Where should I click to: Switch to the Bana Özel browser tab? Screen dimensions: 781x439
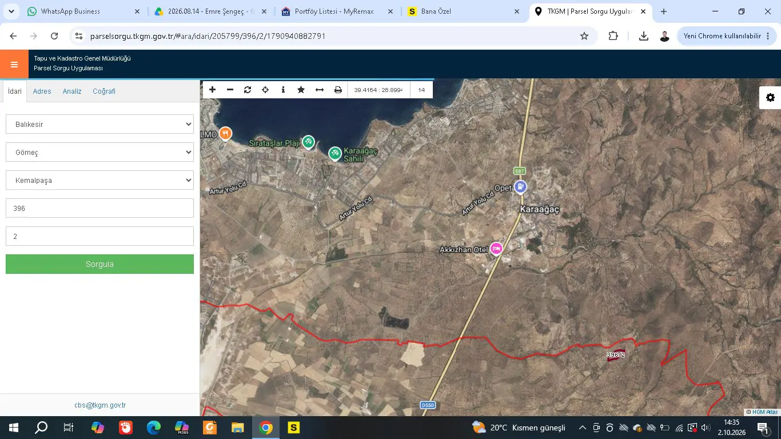pyautogui.click(x=464, y=11)
